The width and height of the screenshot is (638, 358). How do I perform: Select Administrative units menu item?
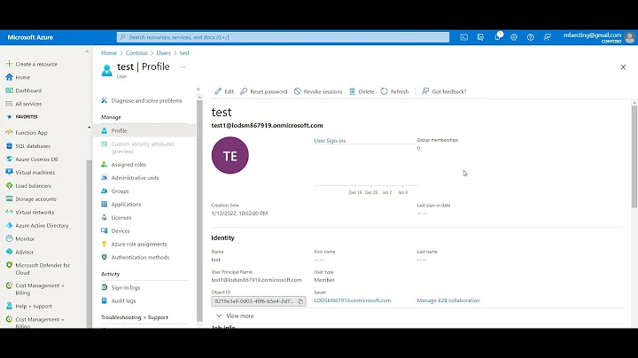click(x=135, y=178)
